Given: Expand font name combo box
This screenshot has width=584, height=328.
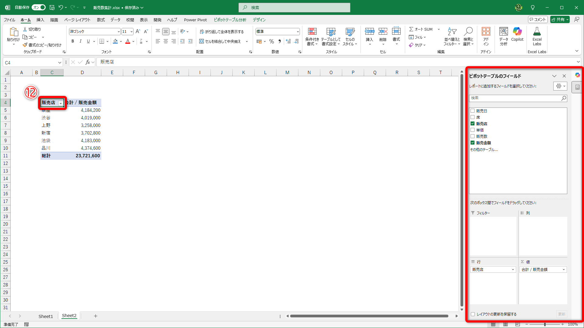Looking at the screenshot, I should click(118, 32).
